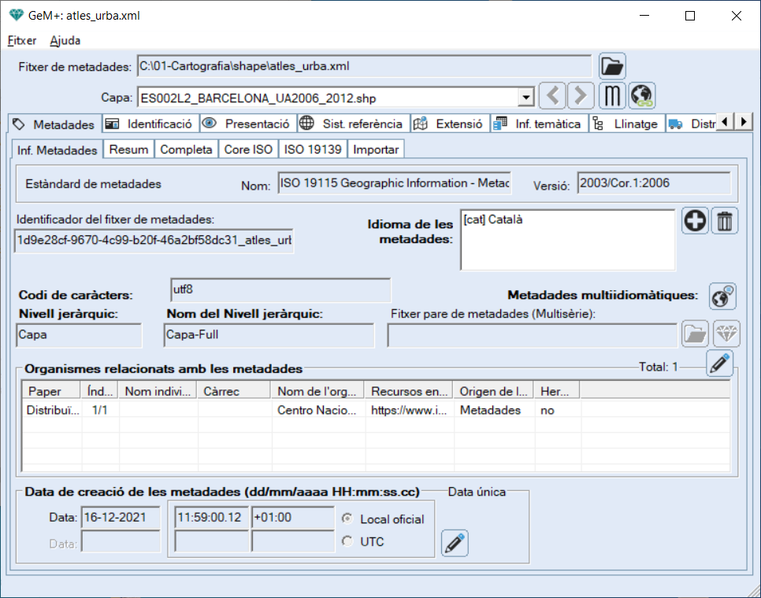Click the metadata file identifier field

pyautogui.click(x=154, y=241)
